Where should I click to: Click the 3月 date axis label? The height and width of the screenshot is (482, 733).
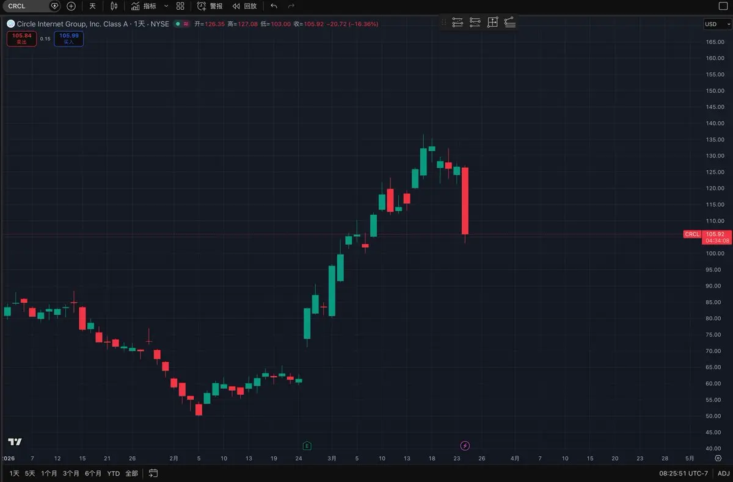(332, 458)
